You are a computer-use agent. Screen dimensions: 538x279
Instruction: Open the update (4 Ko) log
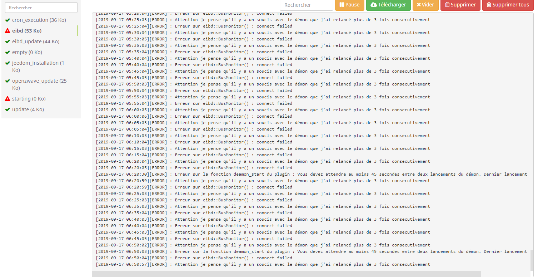[28, 109]
